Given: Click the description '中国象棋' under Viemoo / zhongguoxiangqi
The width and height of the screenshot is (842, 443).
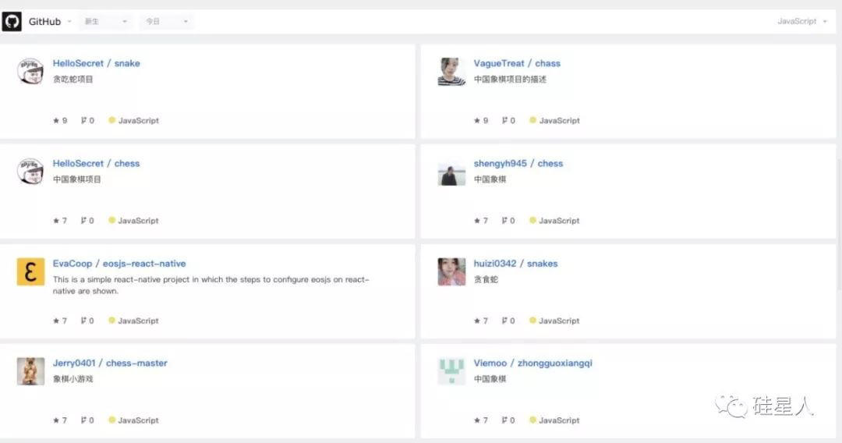Looking at the screenshot, I should click(x=490, y=379).
